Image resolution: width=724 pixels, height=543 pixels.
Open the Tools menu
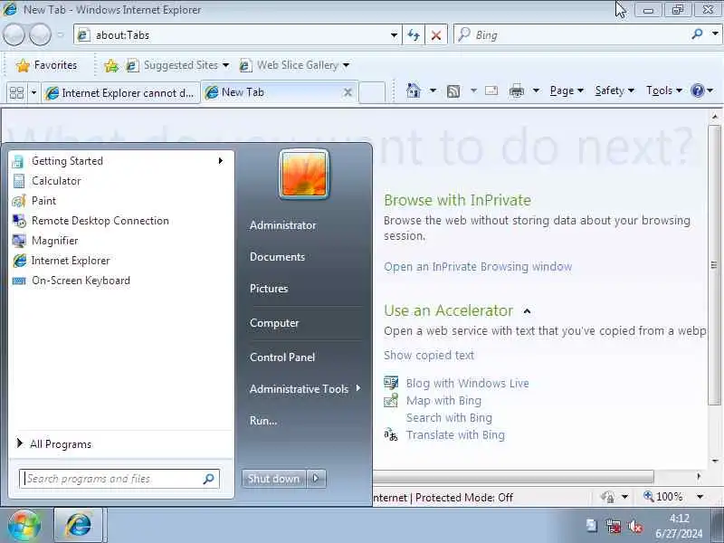[x=664, y=91]
